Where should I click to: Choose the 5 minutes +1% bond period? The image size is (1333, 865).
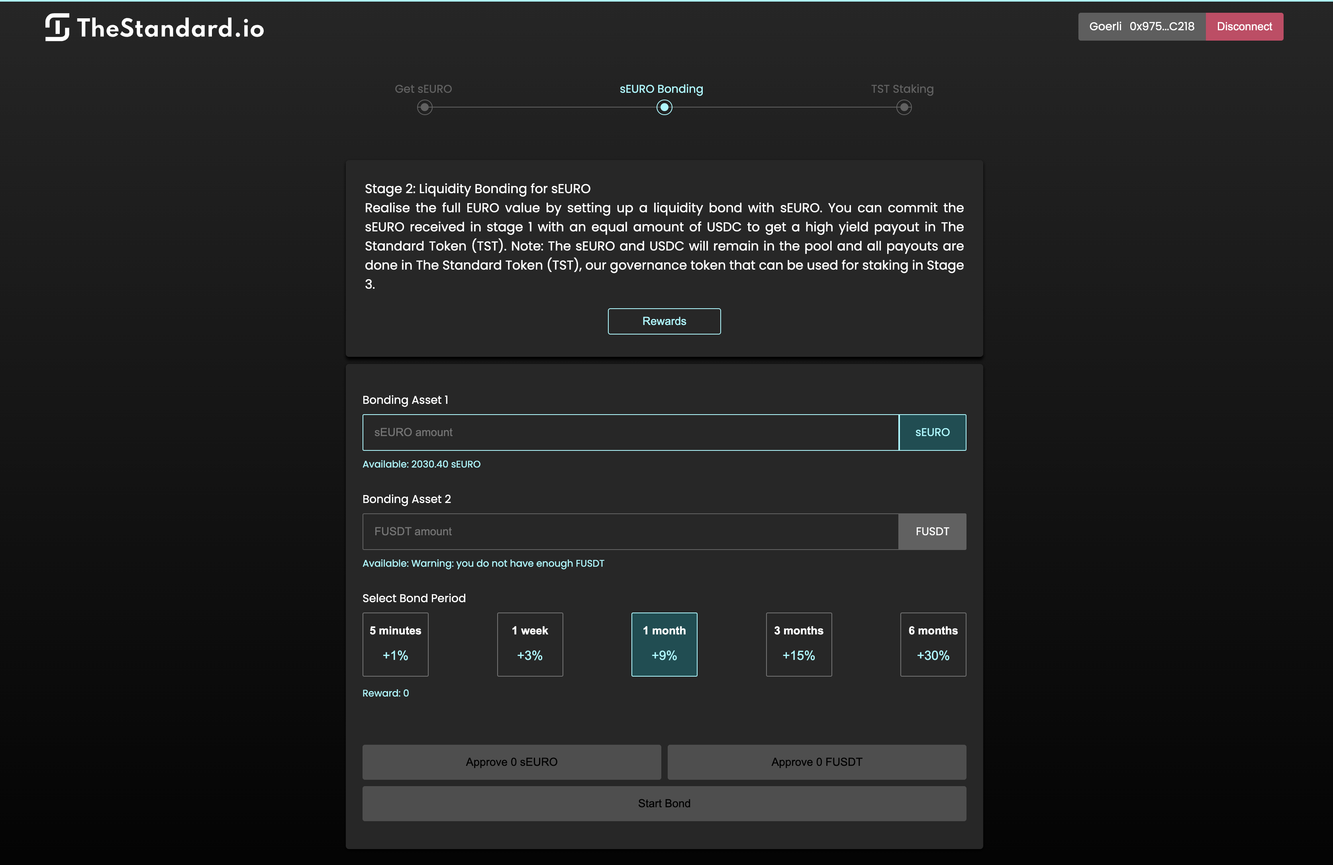[x=396, y=644]
